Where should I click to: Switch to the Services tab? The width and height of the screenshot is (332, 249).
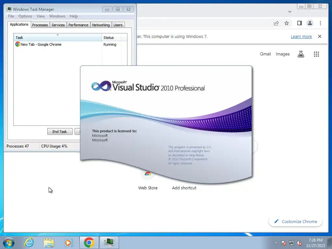(x=58, y=25)
